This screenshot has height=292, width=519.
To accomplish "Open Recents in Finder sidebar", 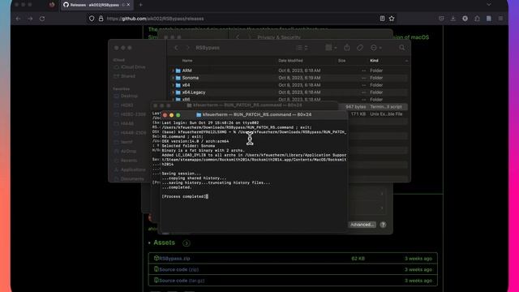I will coord(126,161).
